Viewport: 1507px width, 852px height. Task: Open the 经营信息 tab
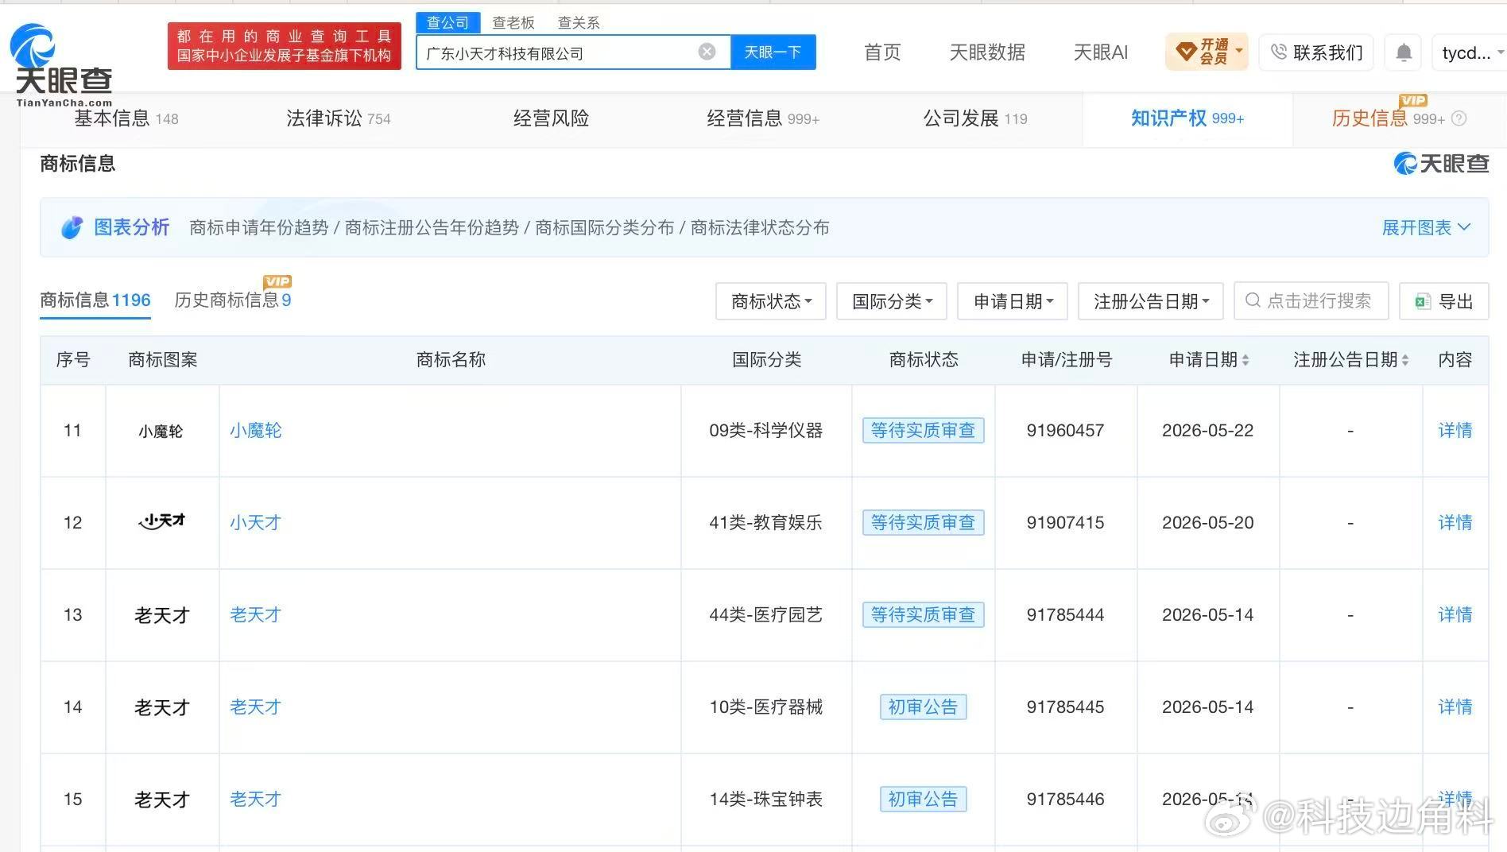point(763,118)
